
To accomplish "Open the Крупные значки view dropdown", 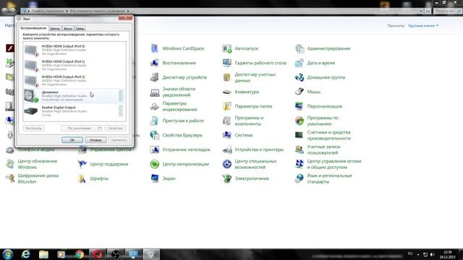I will pos(423,26).
